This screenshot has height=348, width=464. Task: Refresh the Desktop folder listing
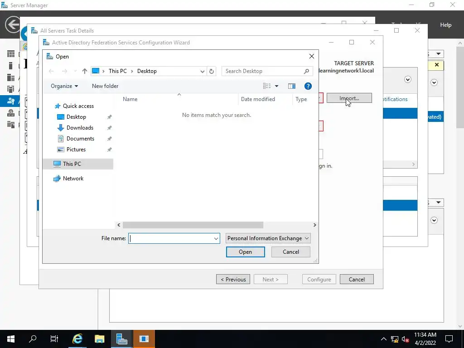[211, 71]
